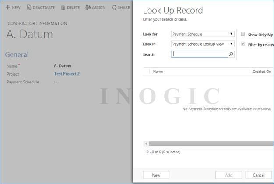Click the Created On column header
Image resolution: width=274 pixels, height=184 pixels.
pos(262,72)
